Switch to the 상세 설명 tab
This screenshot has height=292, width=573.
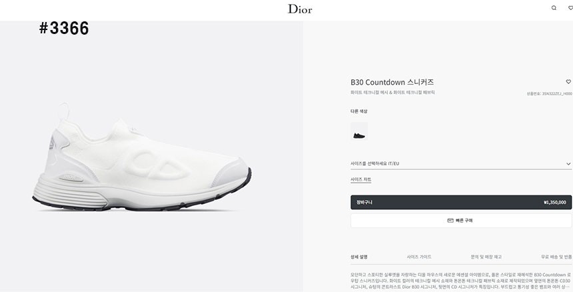click(x=359, y=257)
